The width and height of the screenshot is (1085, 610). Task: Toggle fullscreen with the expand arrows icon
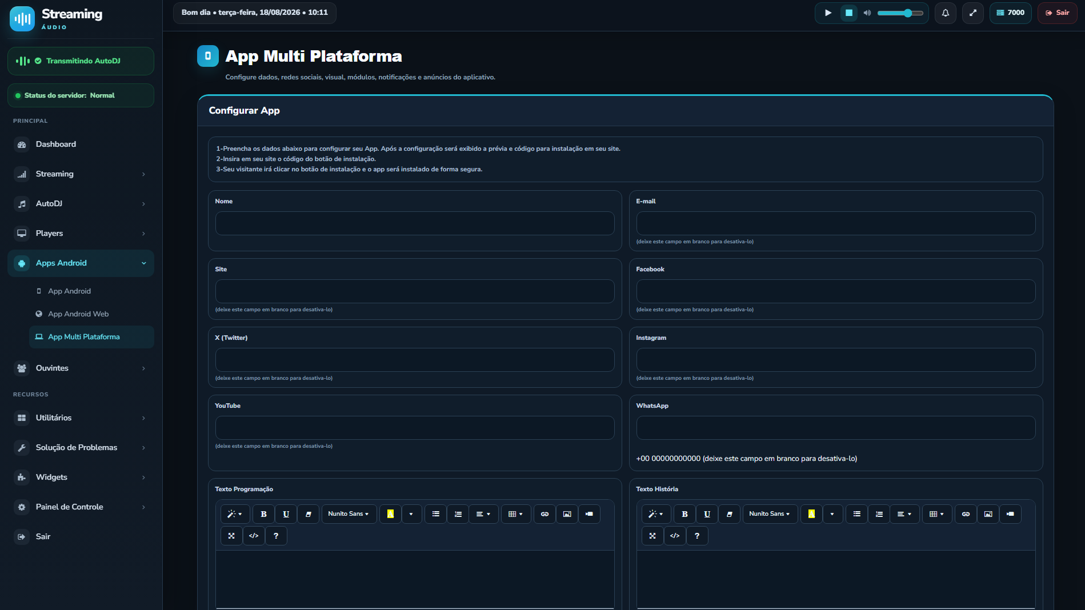coord(973,13)
